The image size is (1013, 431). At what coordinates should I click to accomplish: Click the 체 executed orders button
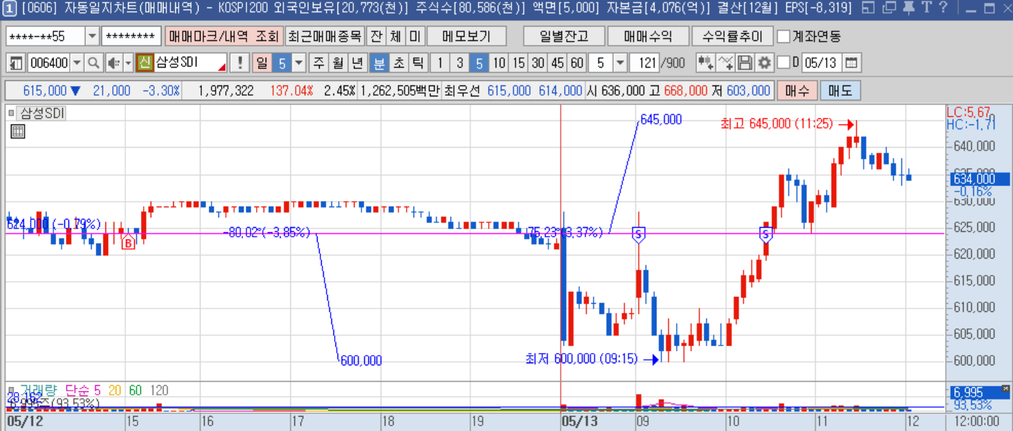[x=396, y=36]
